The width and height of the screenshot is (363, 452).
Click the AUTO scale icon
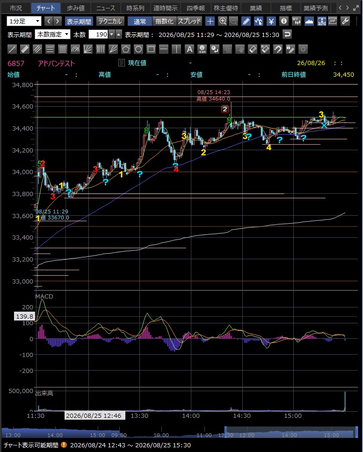coord(321,22)
